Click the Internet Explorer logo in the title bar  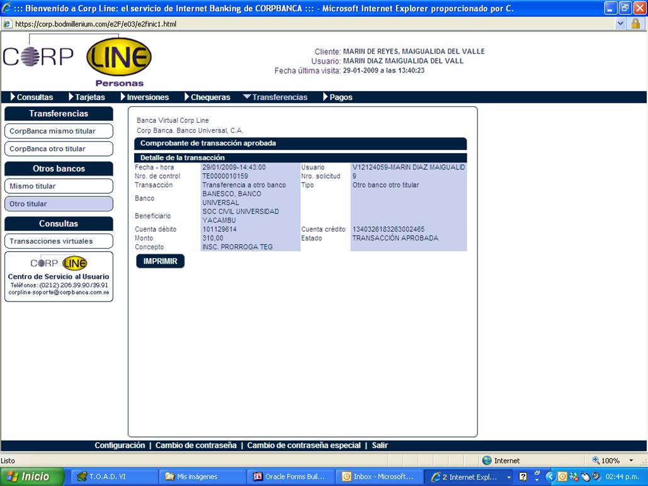point(6,8)
